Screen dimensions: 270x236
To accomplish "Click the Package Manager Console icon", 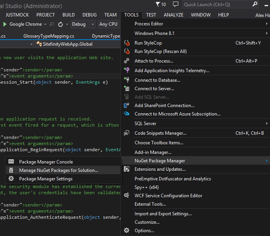I will (11, 162).
